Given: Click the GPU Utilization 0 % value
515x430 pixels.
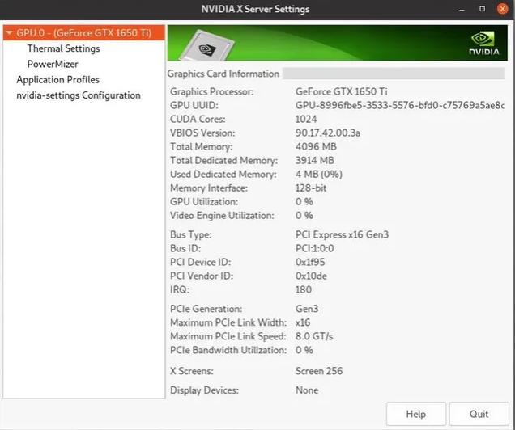Looking at the screenshot, I should pos(304,201).
